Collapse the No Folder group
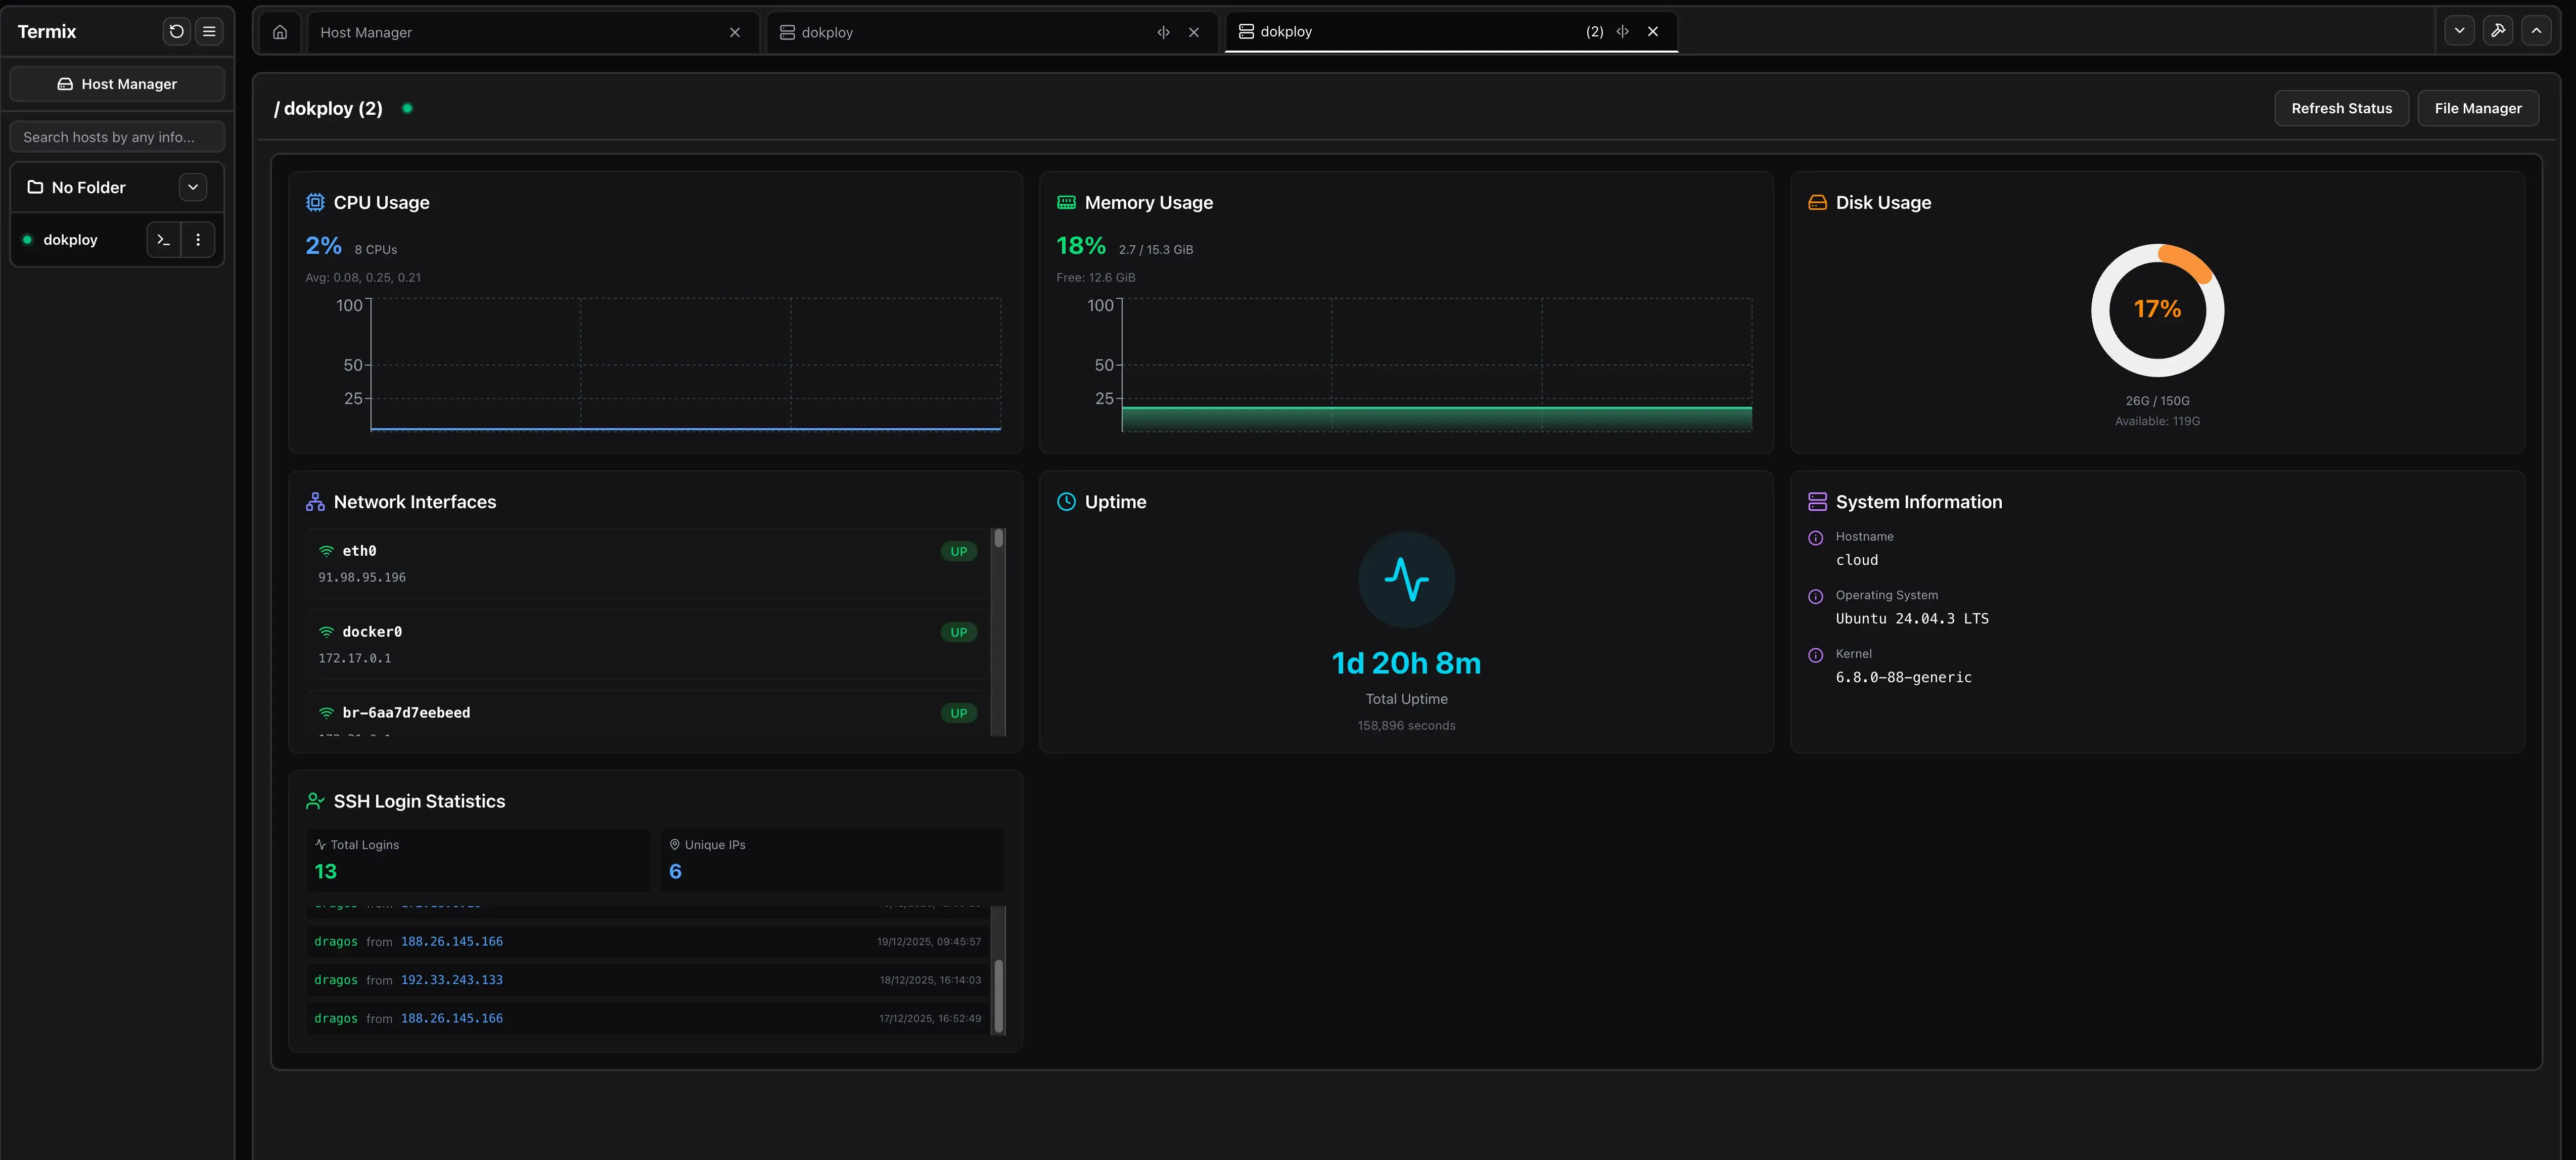This screenshot has width=2576, height=1160. coord(193,187)
